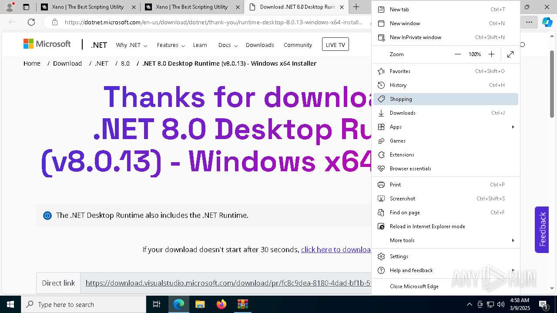
Task: Launch Firefox from the taskbar
Action: click(x=221, y=304)
